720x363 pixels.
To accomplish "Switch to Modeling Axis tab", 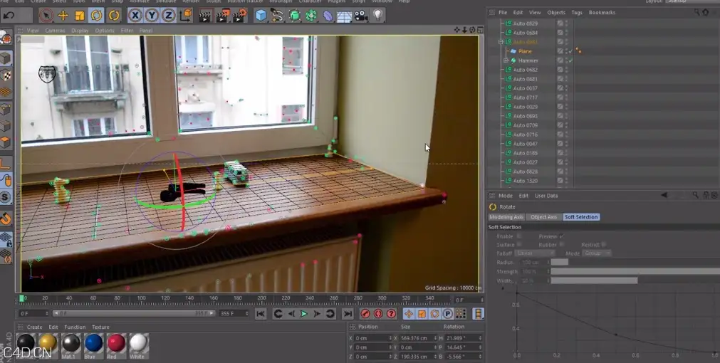I will [x=506, y=217].
